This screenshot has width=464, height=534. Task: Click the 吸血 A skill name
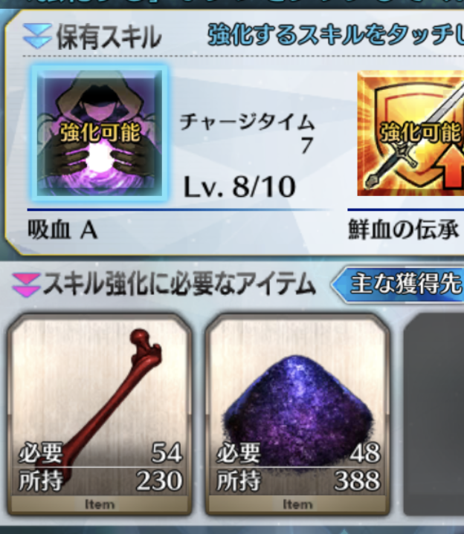(62, 230)
